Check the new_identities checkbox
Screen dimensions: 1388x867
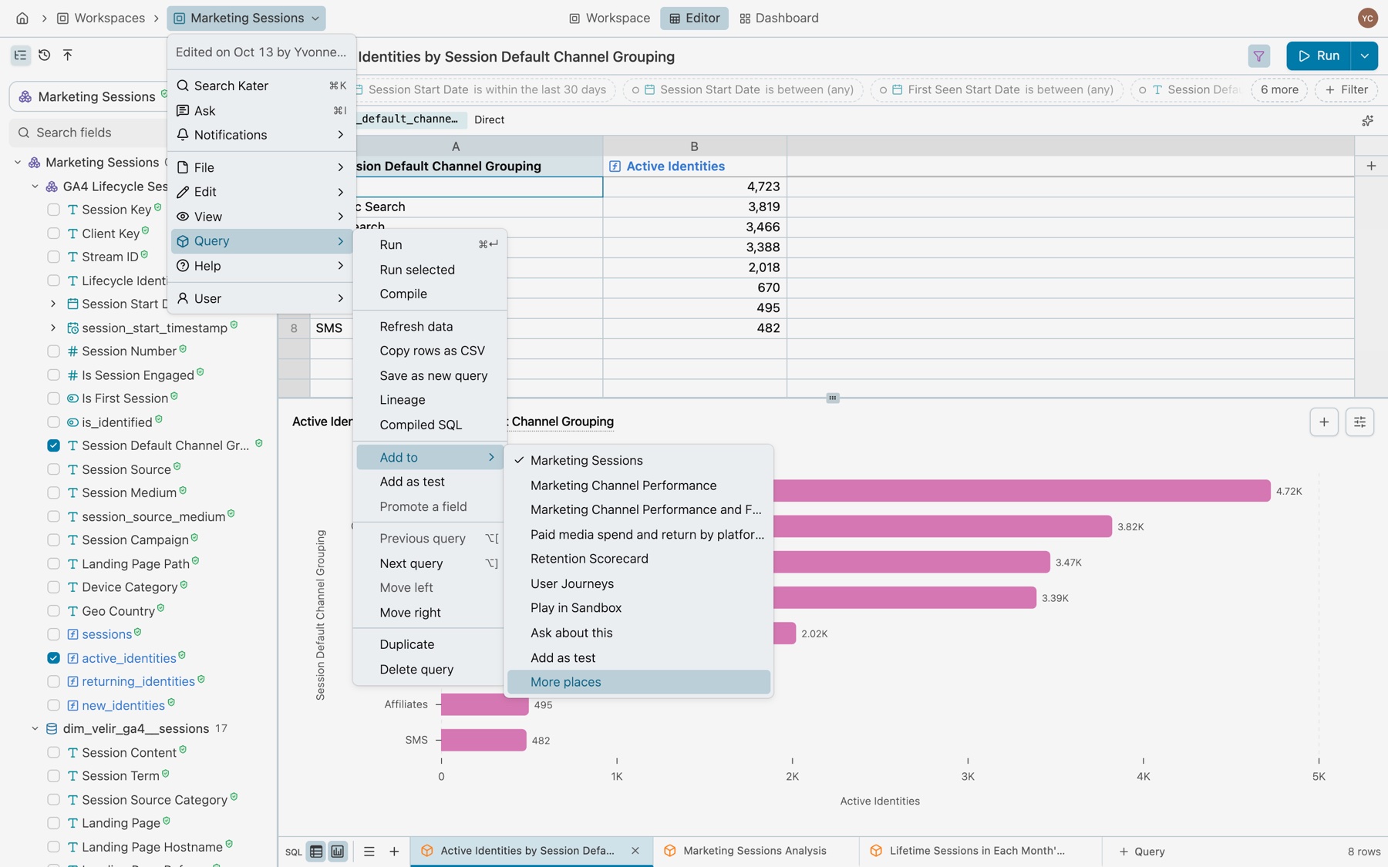53,705
